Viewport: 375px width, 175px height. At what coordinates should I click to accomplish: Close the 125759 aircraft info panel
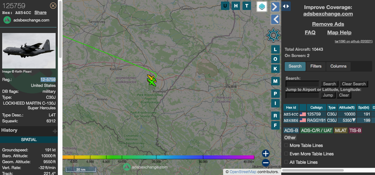(53, 6)
